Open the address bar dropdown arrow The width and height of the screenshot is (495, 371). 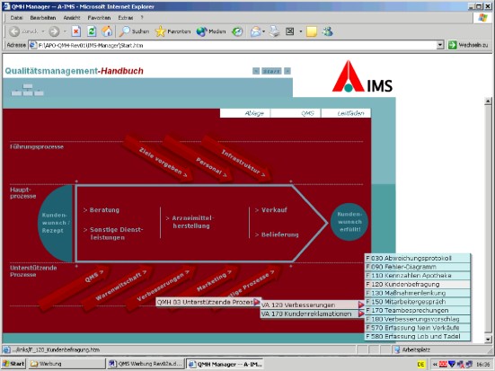[x=440, y=45]
